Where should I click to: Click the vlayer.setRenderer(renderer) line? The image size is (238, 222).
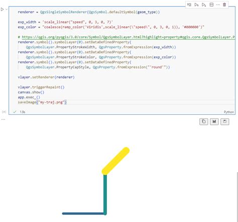46,77
